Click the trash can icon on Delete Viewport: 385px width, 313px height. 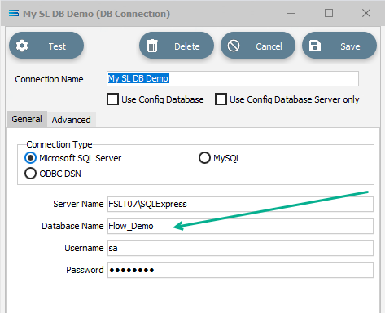pyautogui.click(x=152, y=46)
